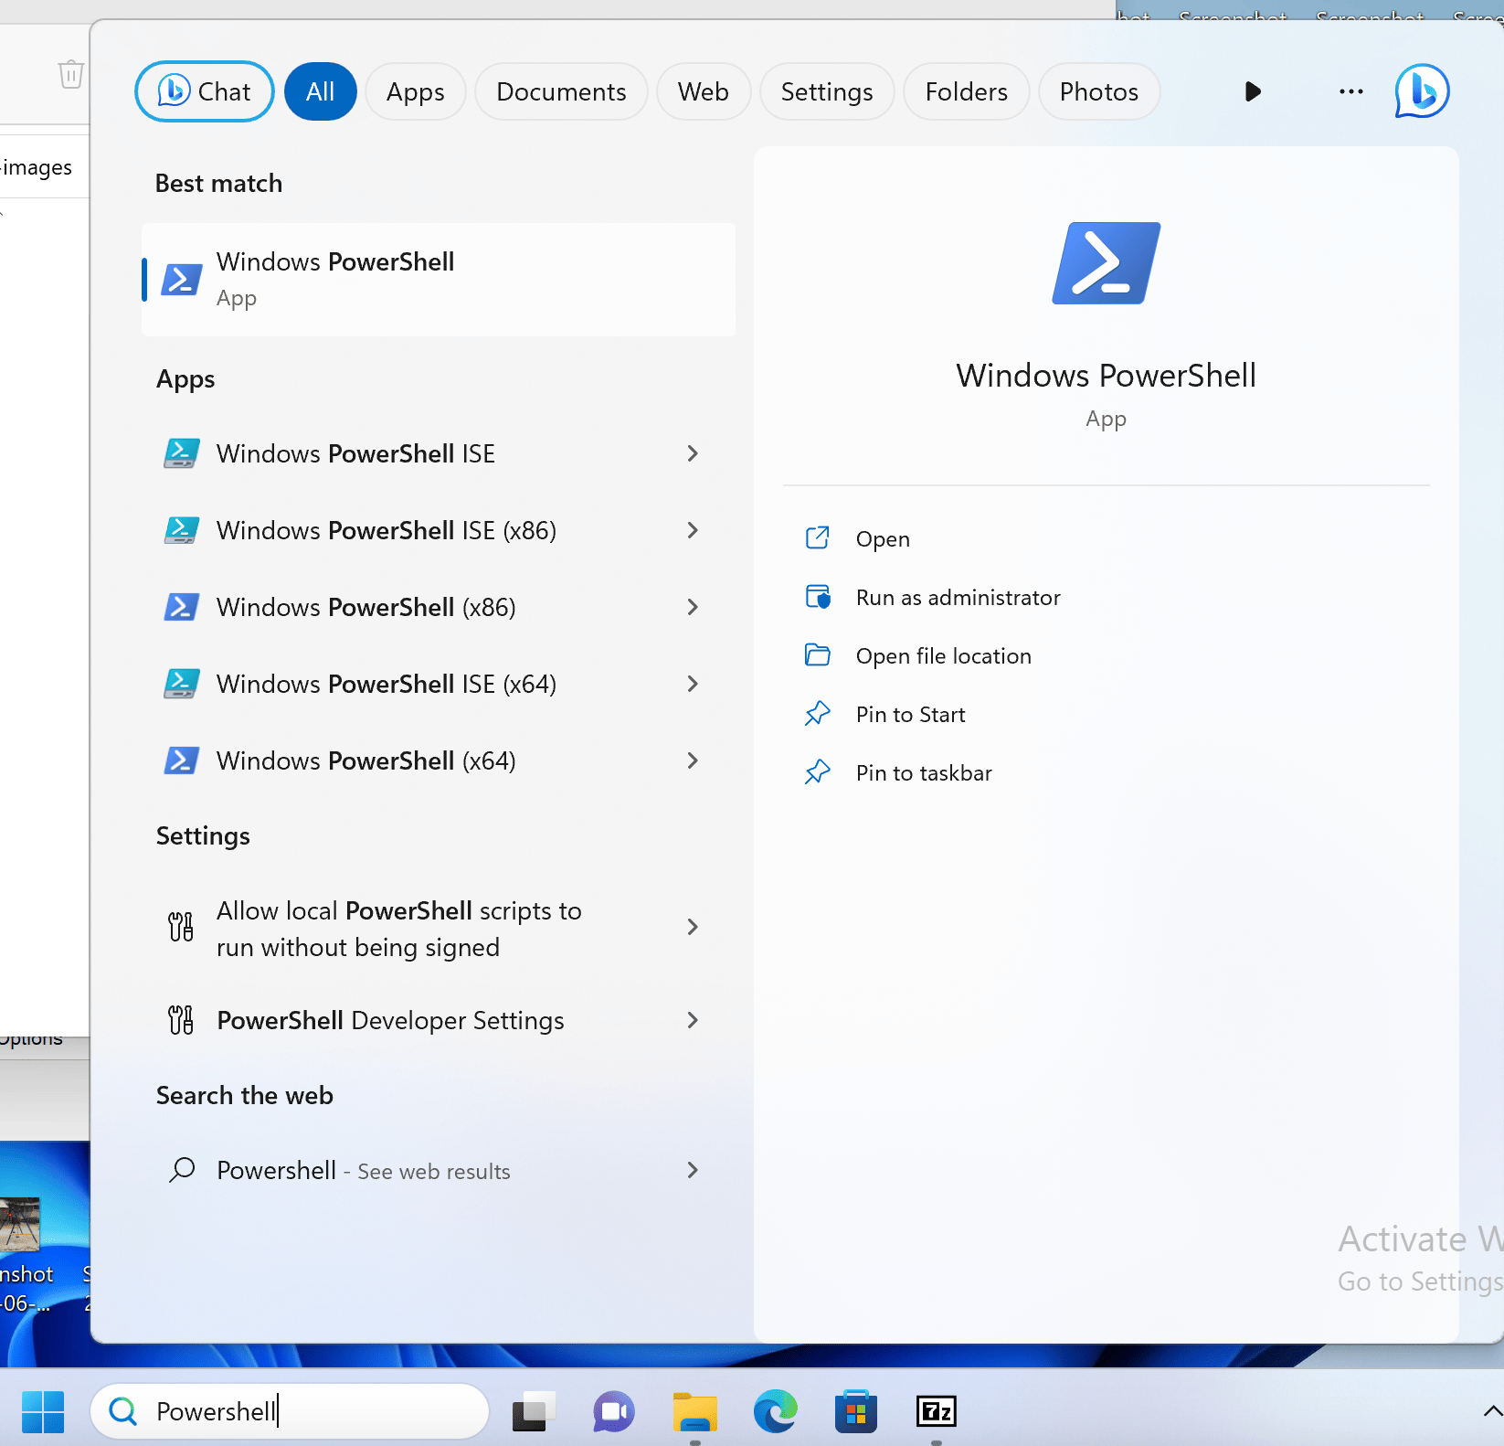Viewport: 1504px width, 1446px height.
Task: Open Teams Chat from taskbar
Action: tap(614, 1412)
